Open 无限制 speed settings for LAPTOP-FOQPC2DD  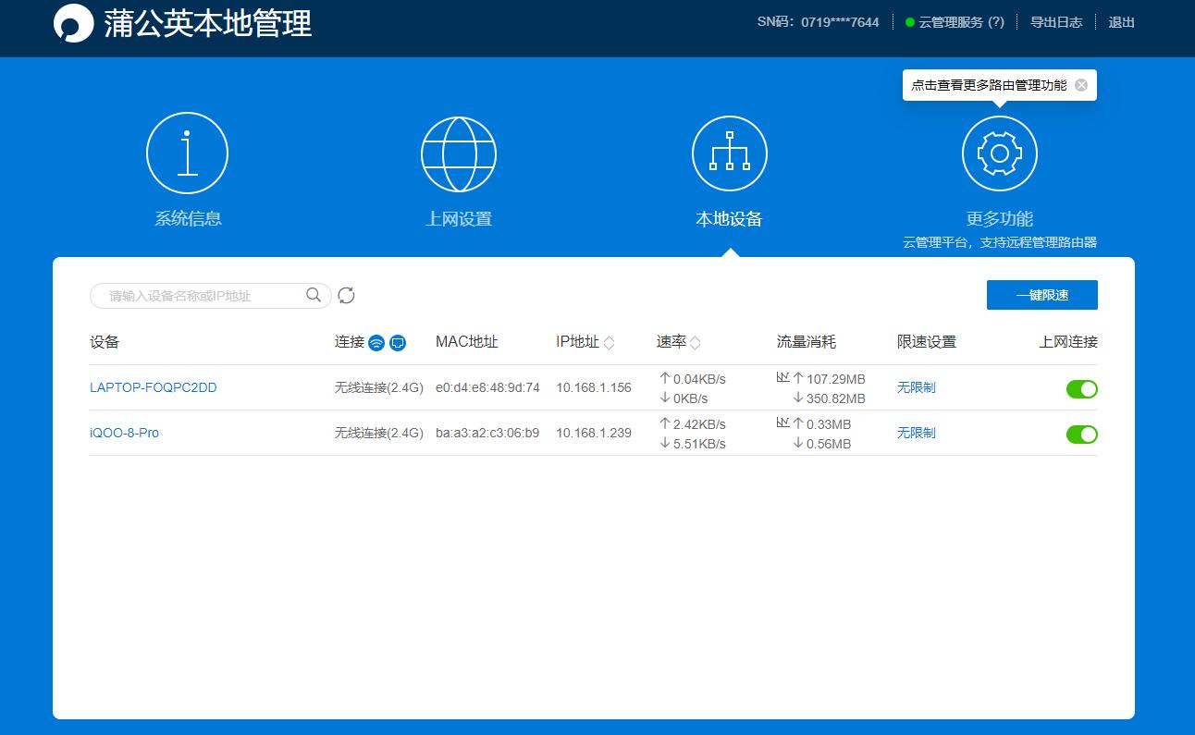pos(915,387)
